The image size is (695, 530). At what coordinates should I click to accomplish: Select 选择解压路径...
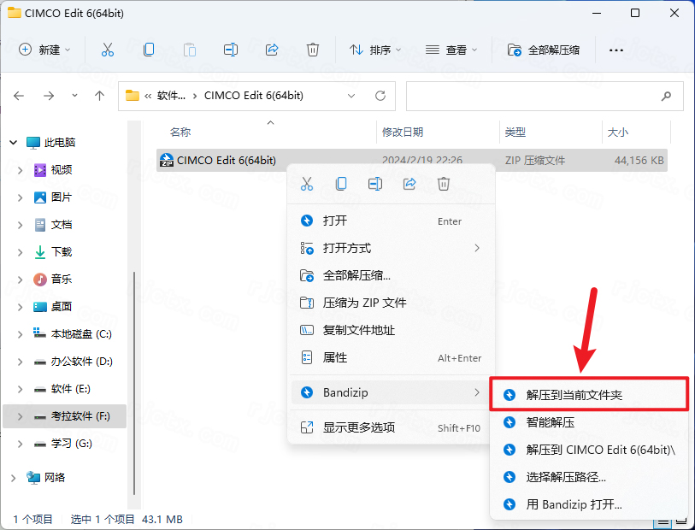(589, 477)
